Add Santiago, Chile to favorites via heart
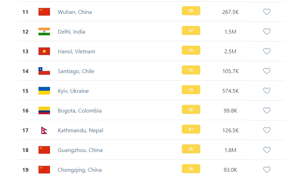This screenshot has width=287, height=179. [x=267, y=71]
